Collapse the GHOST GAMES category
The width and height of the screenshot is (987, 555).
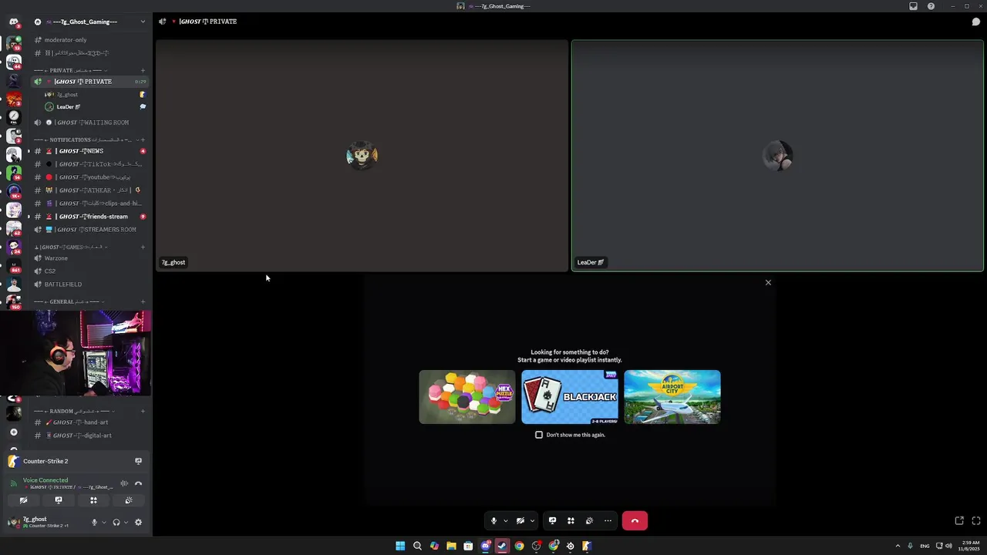(x=71, y=247)
